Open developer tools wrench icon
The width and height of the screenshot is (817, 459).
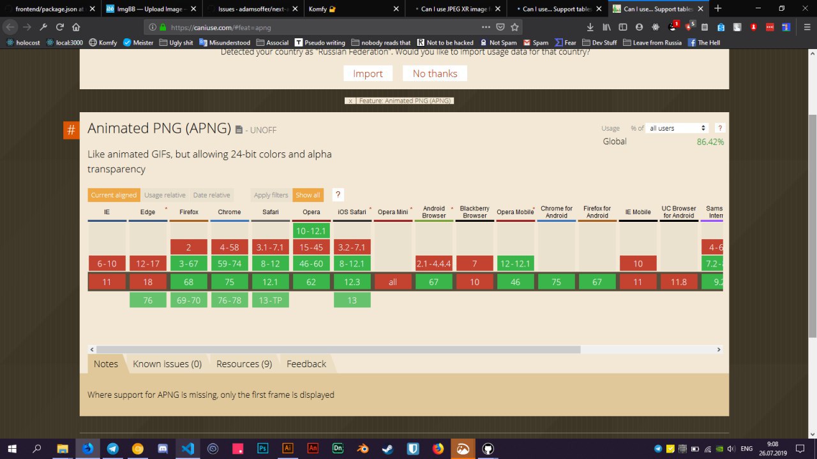pyautogui.click(x=43, y=27)
